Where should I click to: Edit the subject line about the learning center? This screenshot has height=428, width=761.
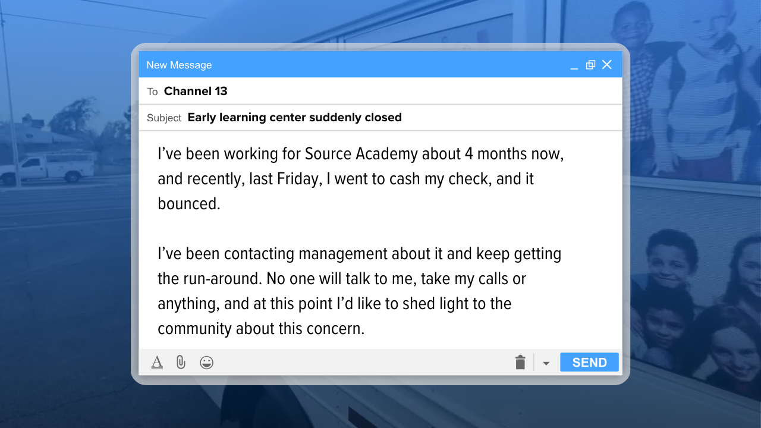coord(294,117)
